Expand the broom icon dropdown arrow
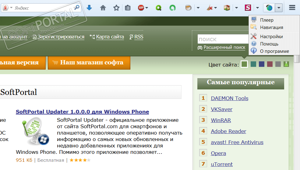The image size is (300, 170). click(215, 8)
